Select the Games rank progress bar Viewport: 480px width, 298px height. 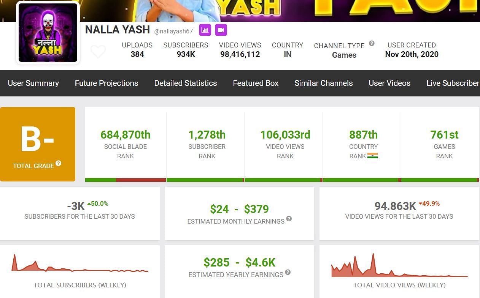coord(440,180)
